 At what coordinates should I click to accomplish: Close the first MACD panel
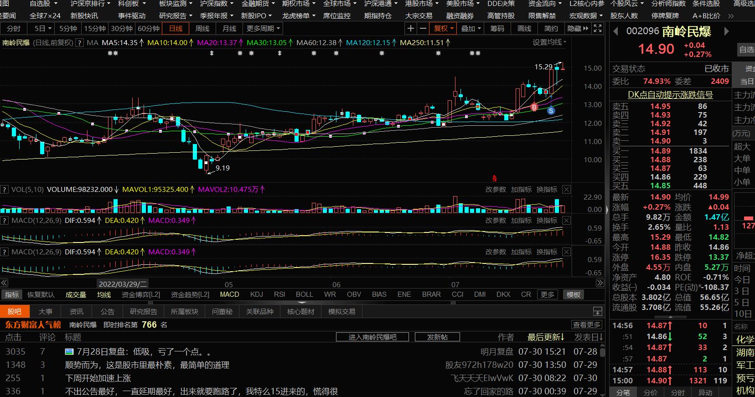(x=566, y=221)
